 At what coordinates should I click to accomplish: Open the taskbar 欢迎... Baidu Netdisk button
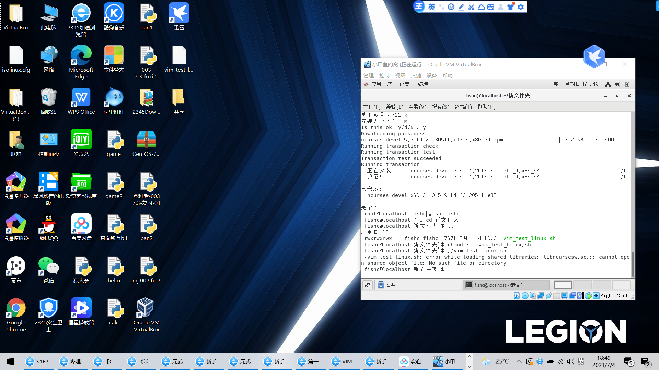(x=413, y=361)
